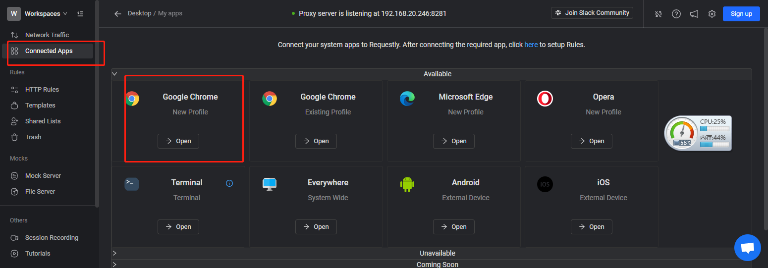Expand the Unavailable section
This screenshot has width=768, height=268.
click(114, 253)
